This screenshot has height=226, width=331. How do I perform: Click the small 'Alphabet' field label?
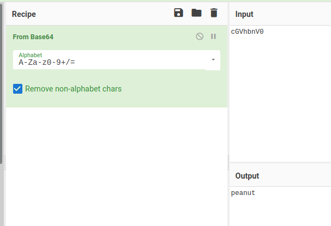[30, 56]
